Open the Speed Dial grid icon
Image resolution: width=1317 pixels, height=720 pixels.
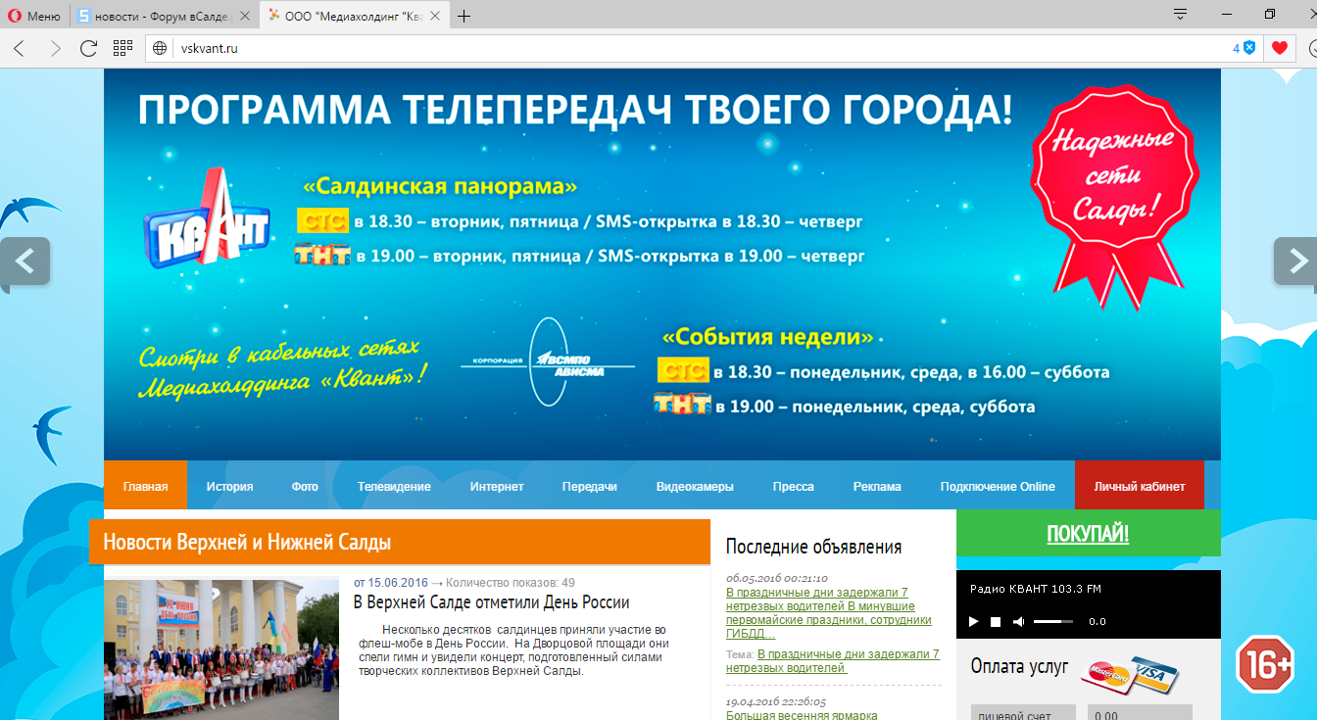[122, 48]
